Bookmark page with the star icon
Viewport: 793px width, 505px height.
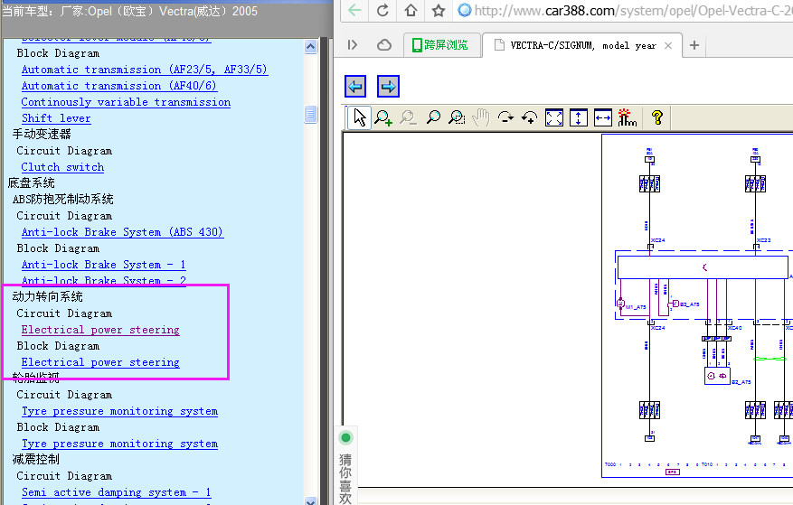[439, 10]
